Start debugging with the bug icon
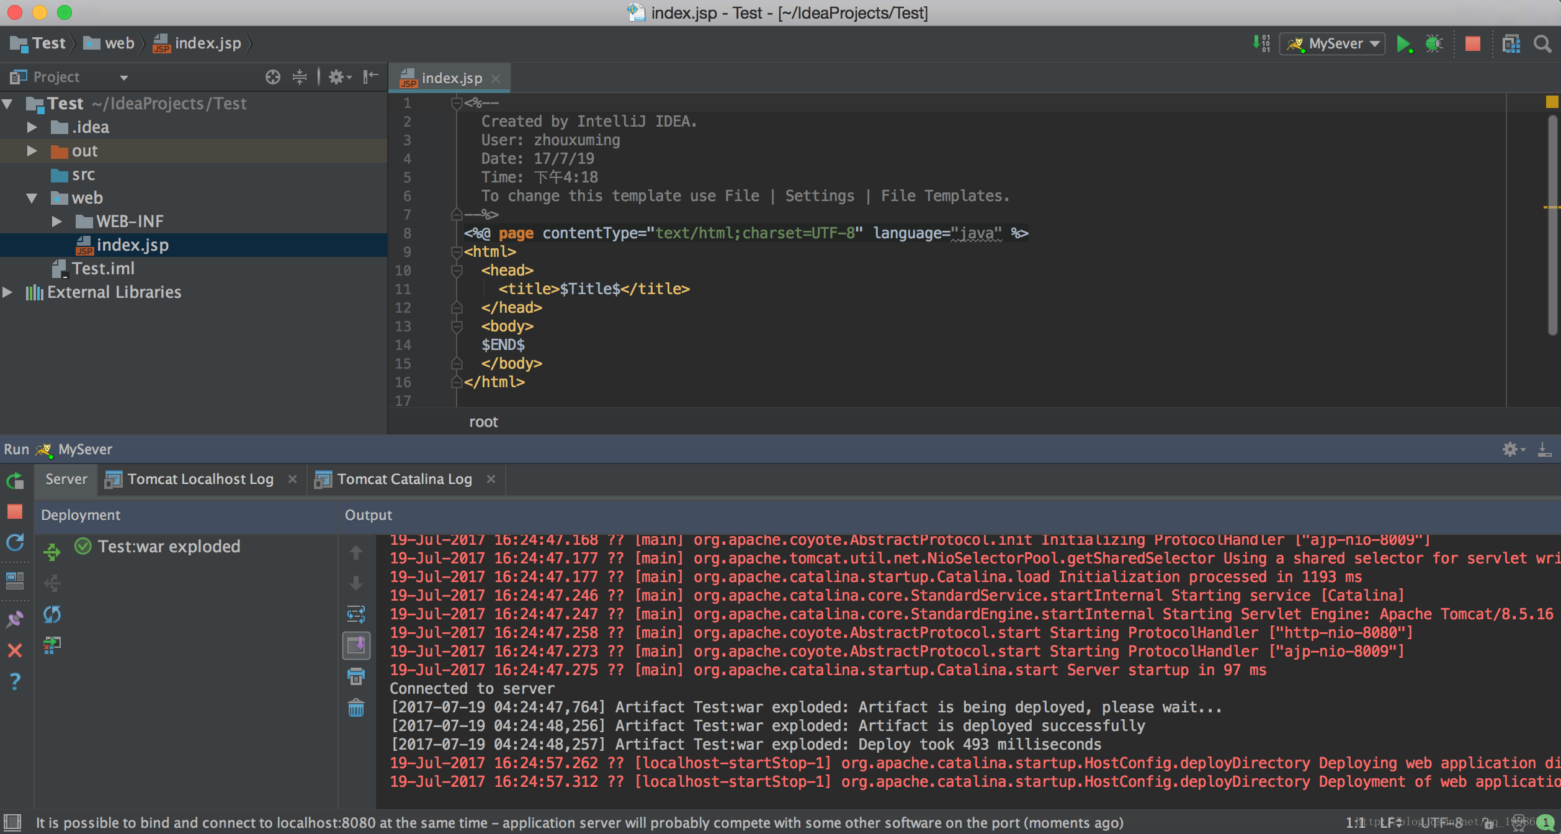This screenshot has height=834, width=1561. tap(1434, 44)
